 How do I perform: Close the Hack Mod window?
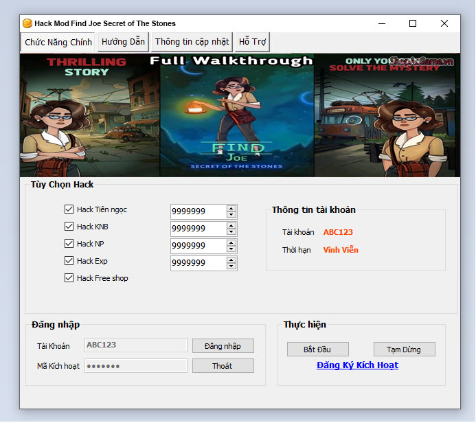click(x=444, y=23)
